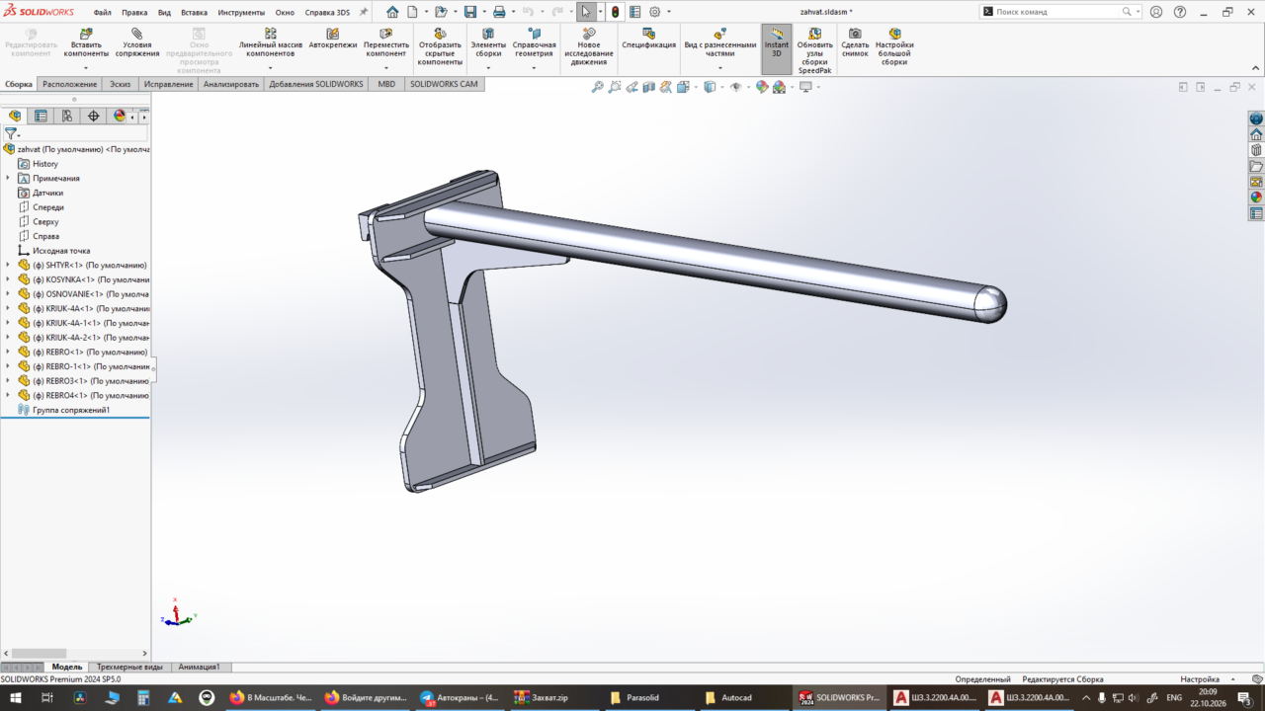
Task: Click the Home icon in the title toolbar
Action: point(392,12)
